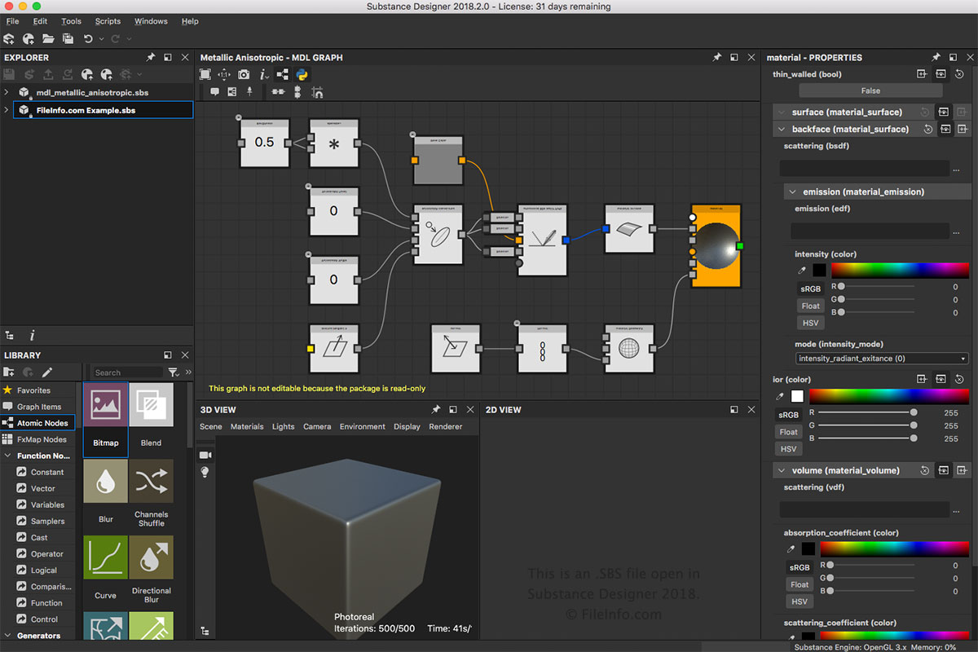Switch ior color mode to sRGB

[788, 415]
